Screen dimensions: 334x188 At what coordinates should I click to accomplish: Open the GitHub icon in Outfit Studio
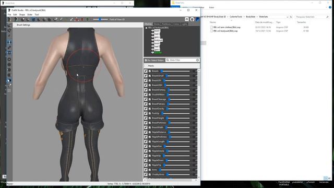coord(192,19)
